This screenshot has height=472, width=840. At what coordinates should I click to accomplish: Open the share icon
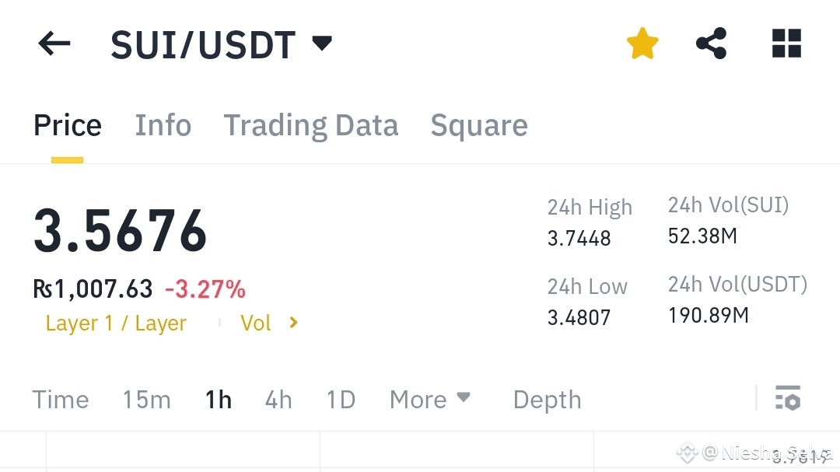pos(712,44)
